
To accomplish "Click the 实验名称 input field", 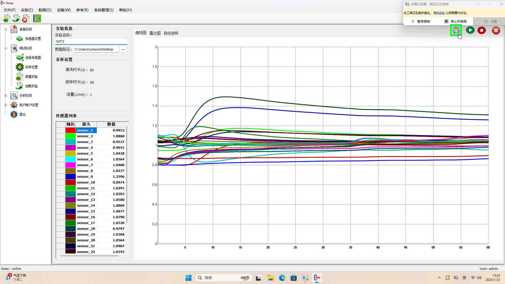I will tap(91, 42).
